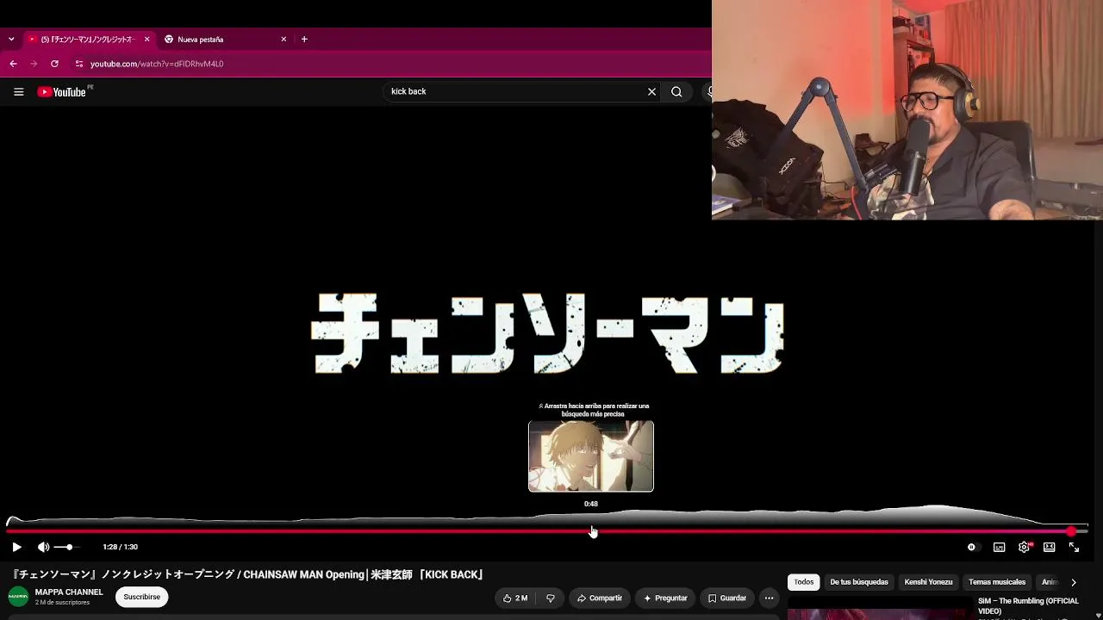Clear the search box with the X
The height and width of the screenshot is (620, 1103).
click(x=651, y=91)
